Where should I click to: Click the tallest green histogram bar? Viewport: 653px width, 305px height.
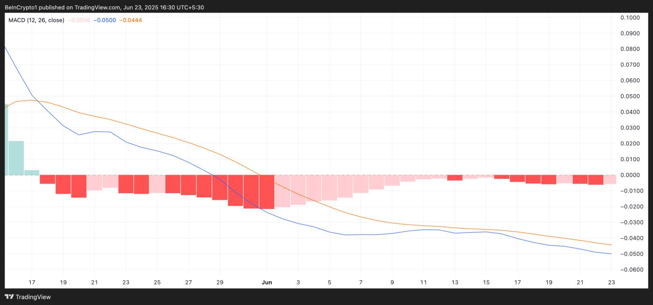[x=6, y=139]
